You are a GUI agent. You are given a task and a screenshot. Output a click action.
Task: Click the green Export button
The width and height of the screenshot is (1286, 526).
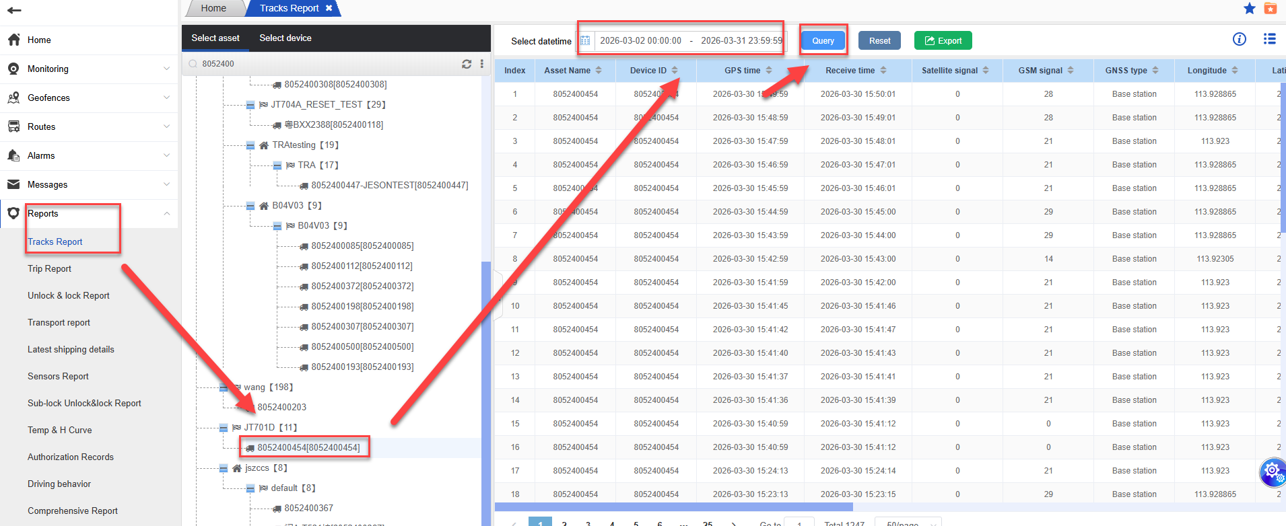[943, 41]
